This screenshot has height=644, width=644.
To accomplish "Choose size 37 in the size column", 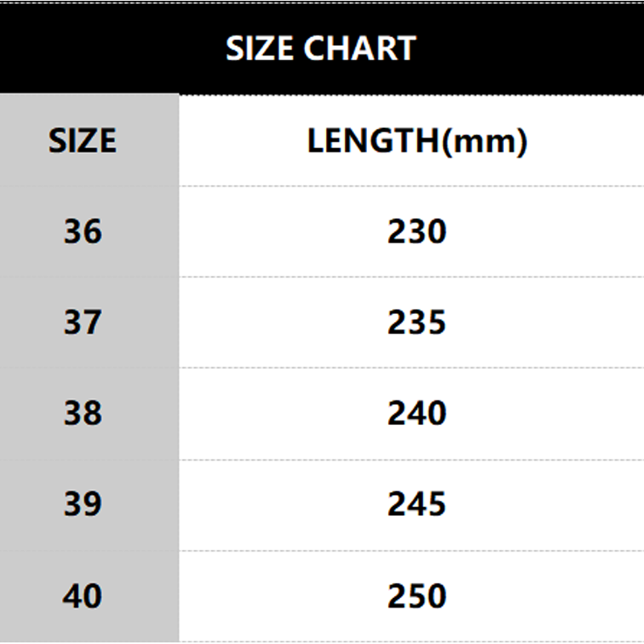I will [x=83, y=323].
